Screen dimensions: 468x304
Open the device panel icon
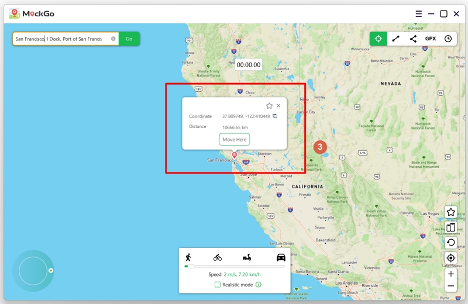tap(450, 227)
